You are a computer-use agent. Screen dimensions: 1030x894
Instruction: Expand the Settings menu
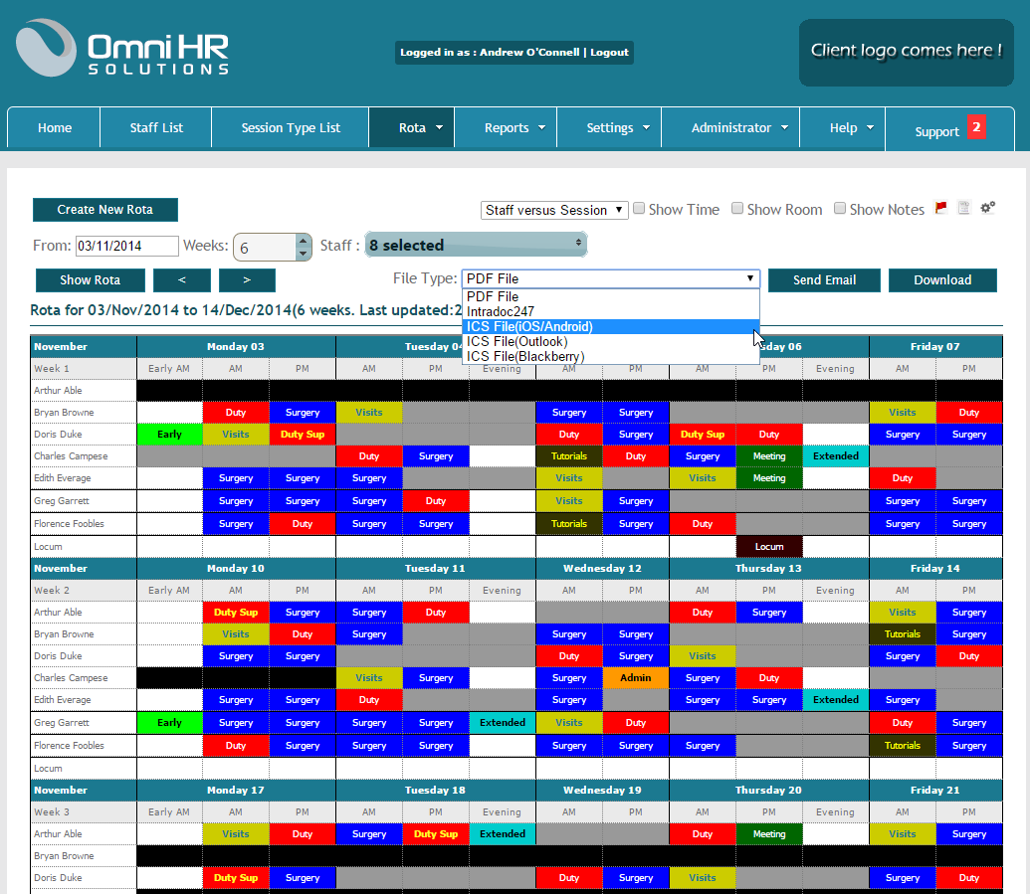[x=610, y=128]
